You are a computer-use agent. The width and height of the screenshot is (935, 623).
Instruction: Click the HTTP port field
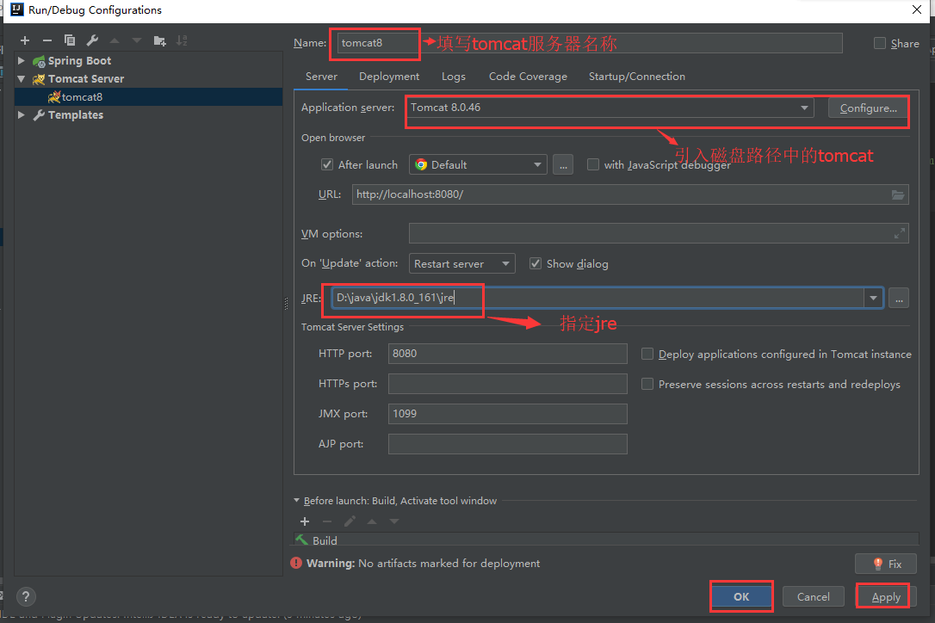[507, 354]
